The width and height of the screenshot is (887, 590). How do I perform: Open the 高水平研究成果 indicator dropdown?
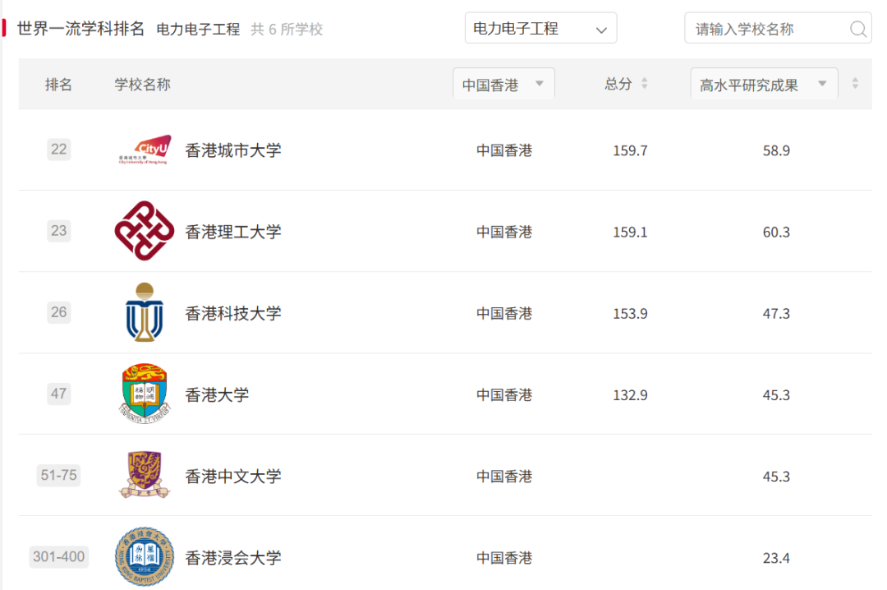coord(762,83)
